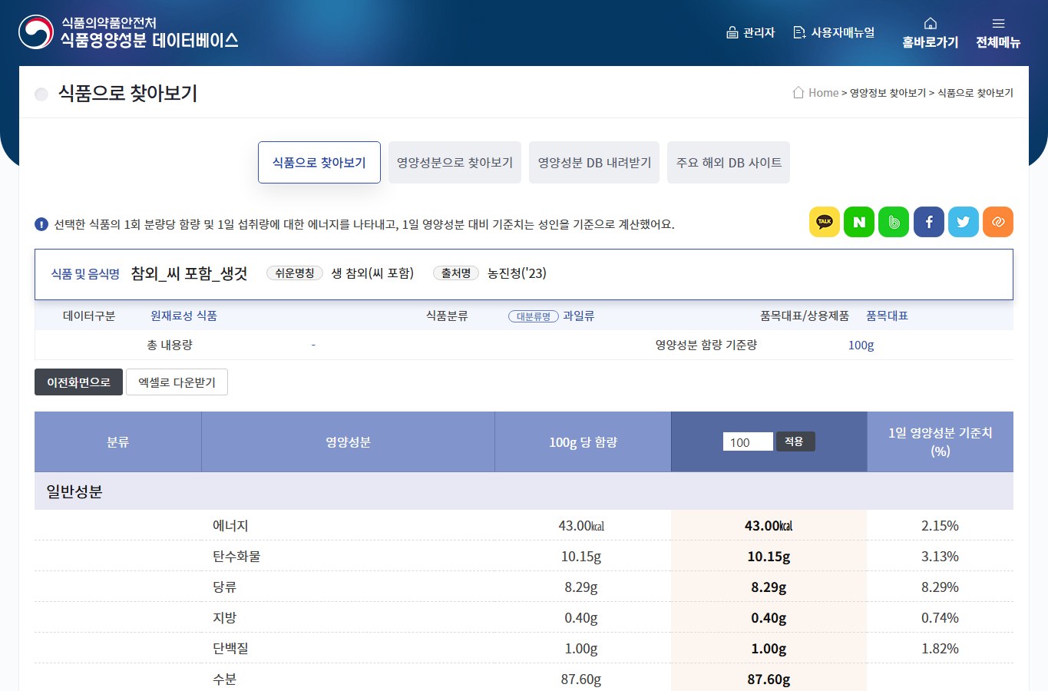Share to Twitter icon
Screen dimensions: 1048x691
tap(964, 222)
